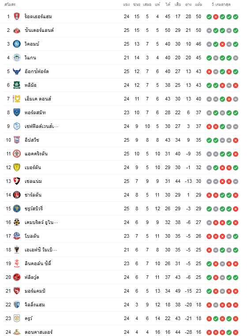Click the MK Dons crest in row 7
The width and height of the screenshot is (248, 336).
17,99
